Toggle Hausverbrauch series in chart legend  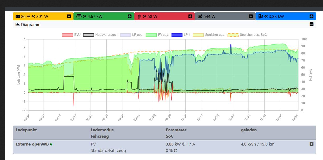click(88, 35)
